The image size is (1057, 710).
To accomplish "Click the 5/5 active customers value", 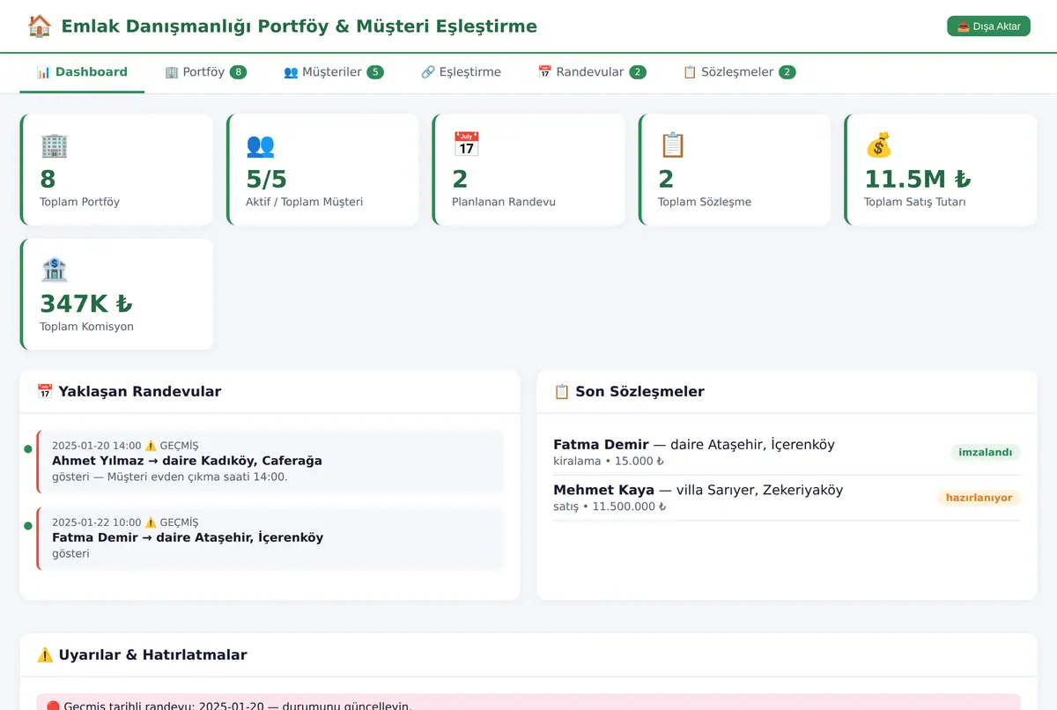I will (266, 180).
